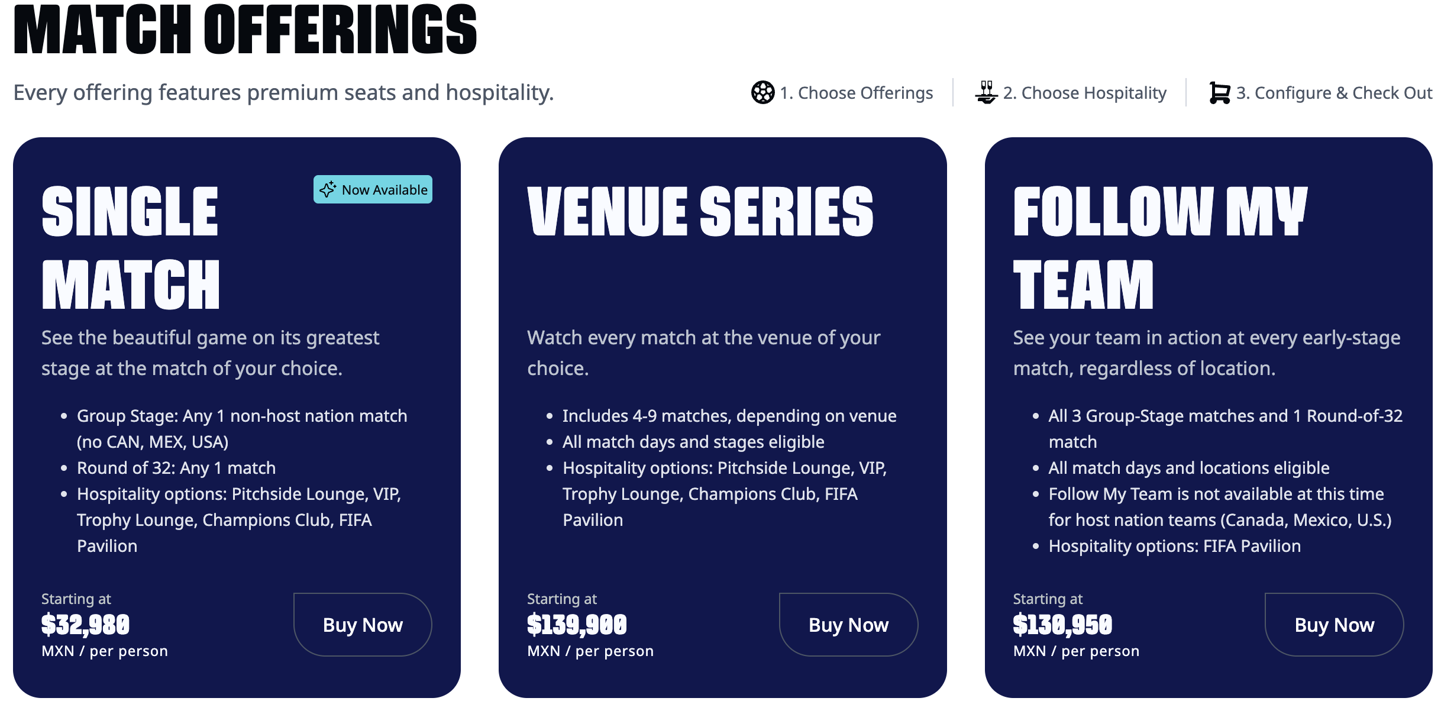Buy Now for Follow My Team offering

[1335, 625]
